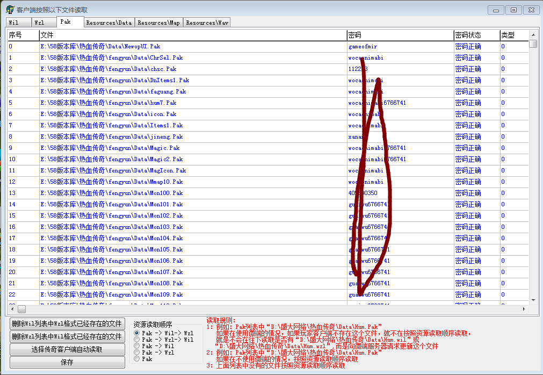Screen dimensions: 543x375
Task: Select the NewopUI.Pak file row
Action: coord(100,46)
